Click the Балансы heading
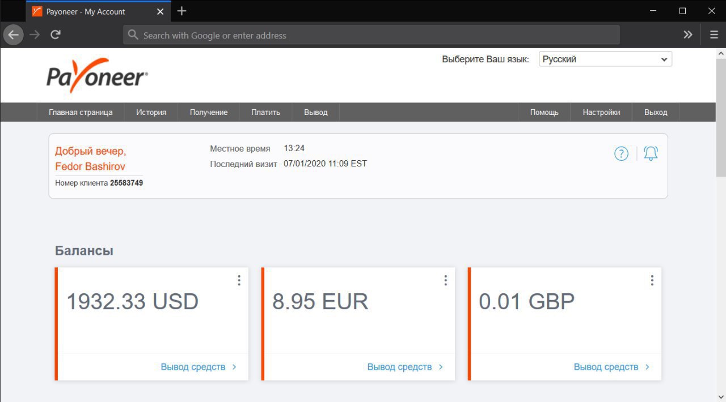Screen dimensions: 726x402 (x=84, y=251)
